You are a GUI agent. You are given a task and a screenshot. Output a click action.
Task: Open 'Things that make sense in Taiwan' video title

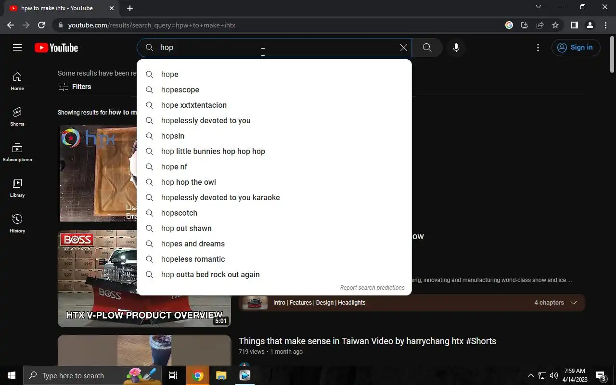click(x=367, y=341)
